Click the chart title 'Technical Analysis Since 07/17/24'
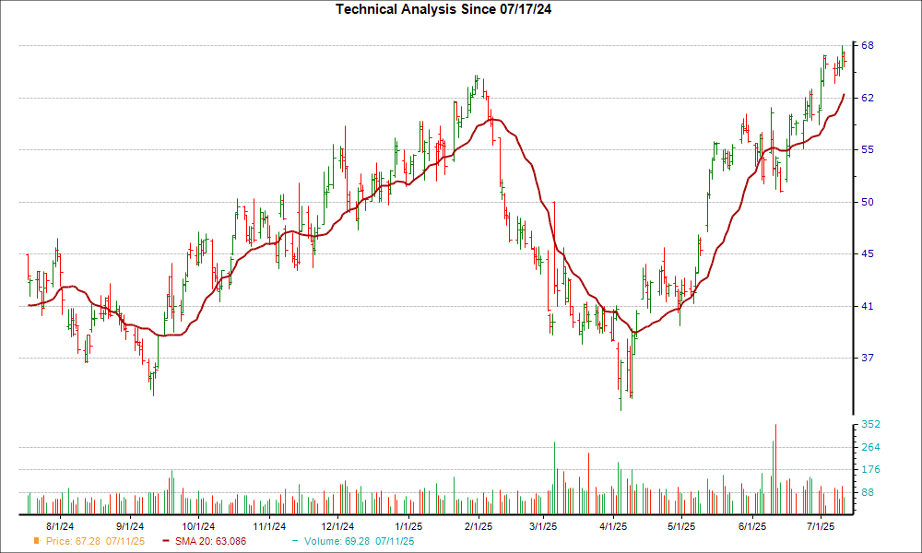The height and width of the screenshot is (553, 922). coord(443,9)
